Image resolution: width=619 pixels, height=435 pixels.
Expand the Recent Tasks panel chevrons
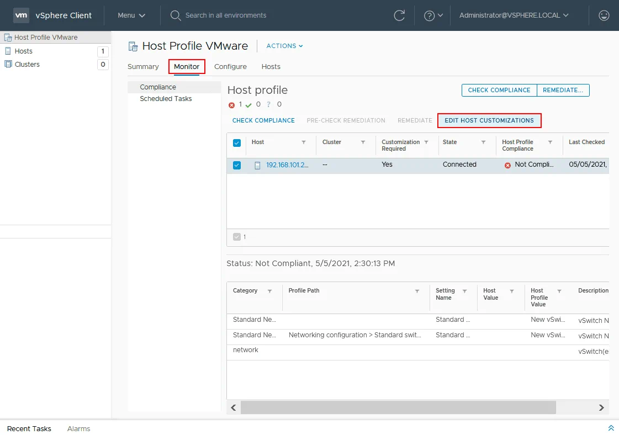point(611,428)
